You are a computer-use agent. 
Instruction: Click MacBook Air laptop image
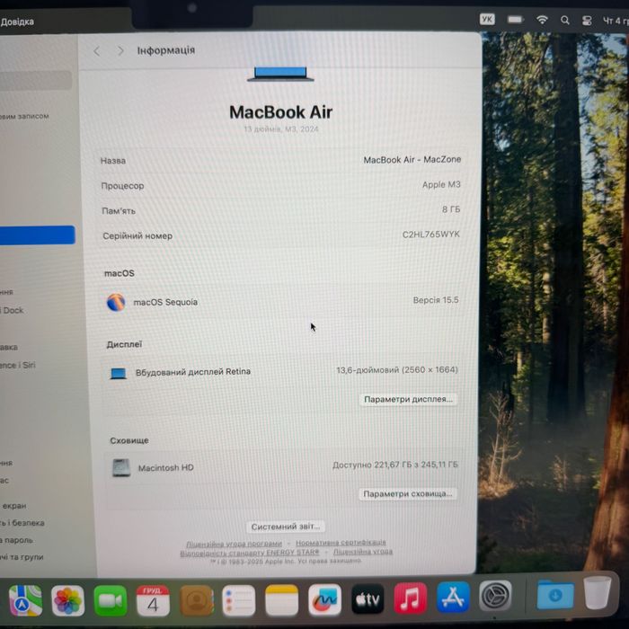tap(280, 74)
